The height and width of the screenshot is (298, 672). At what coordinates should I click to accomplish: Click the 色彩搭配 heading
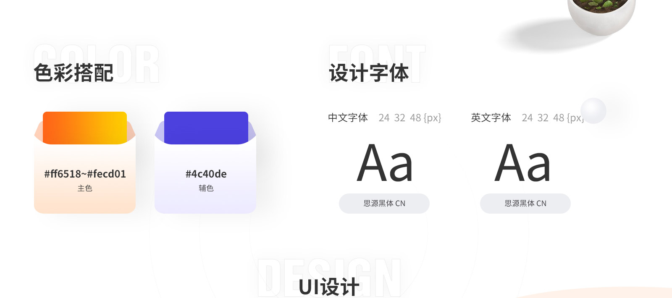(73, 73)
